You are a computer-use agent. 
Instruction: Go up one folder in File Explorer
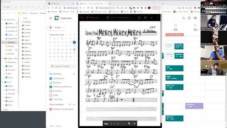15,13
